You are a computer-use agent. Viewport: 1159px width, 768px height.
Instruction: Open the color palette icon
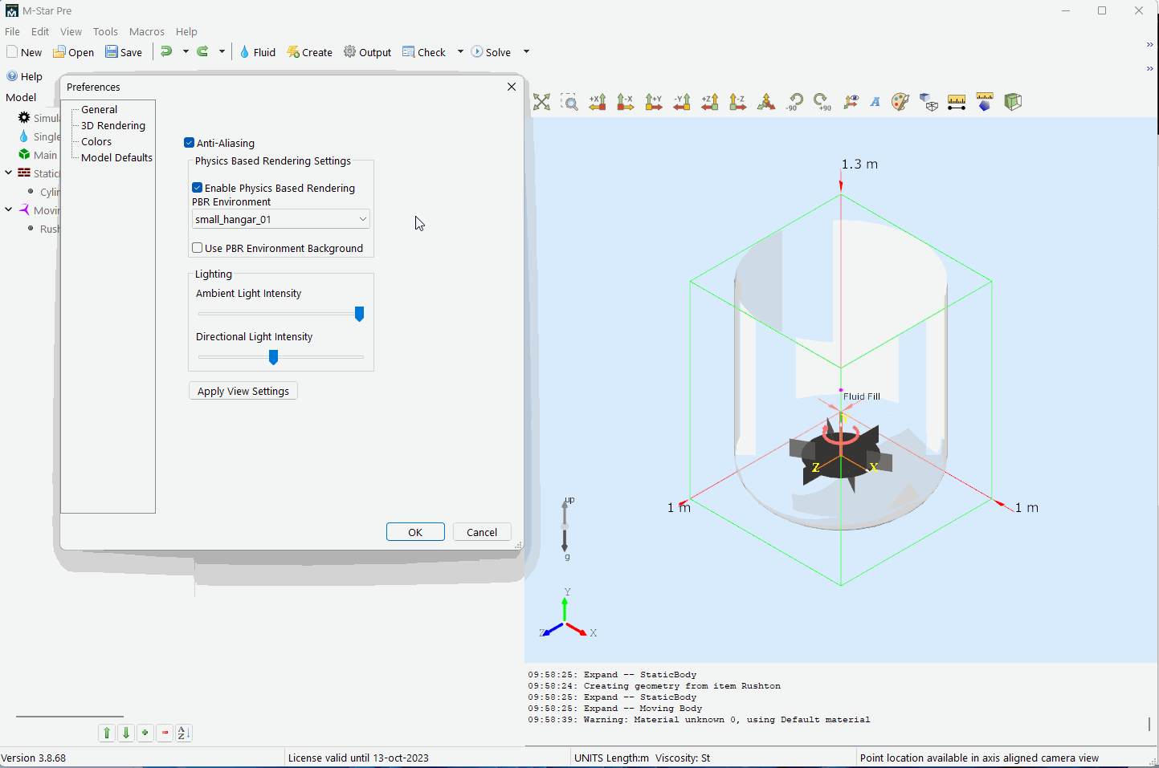click(x=900, y=102)
